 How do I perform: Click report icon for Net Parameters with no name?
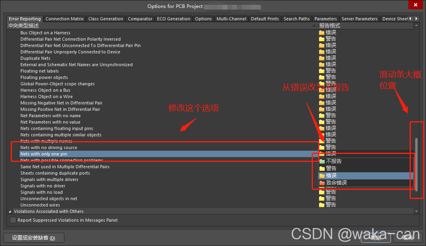point(322,116)
